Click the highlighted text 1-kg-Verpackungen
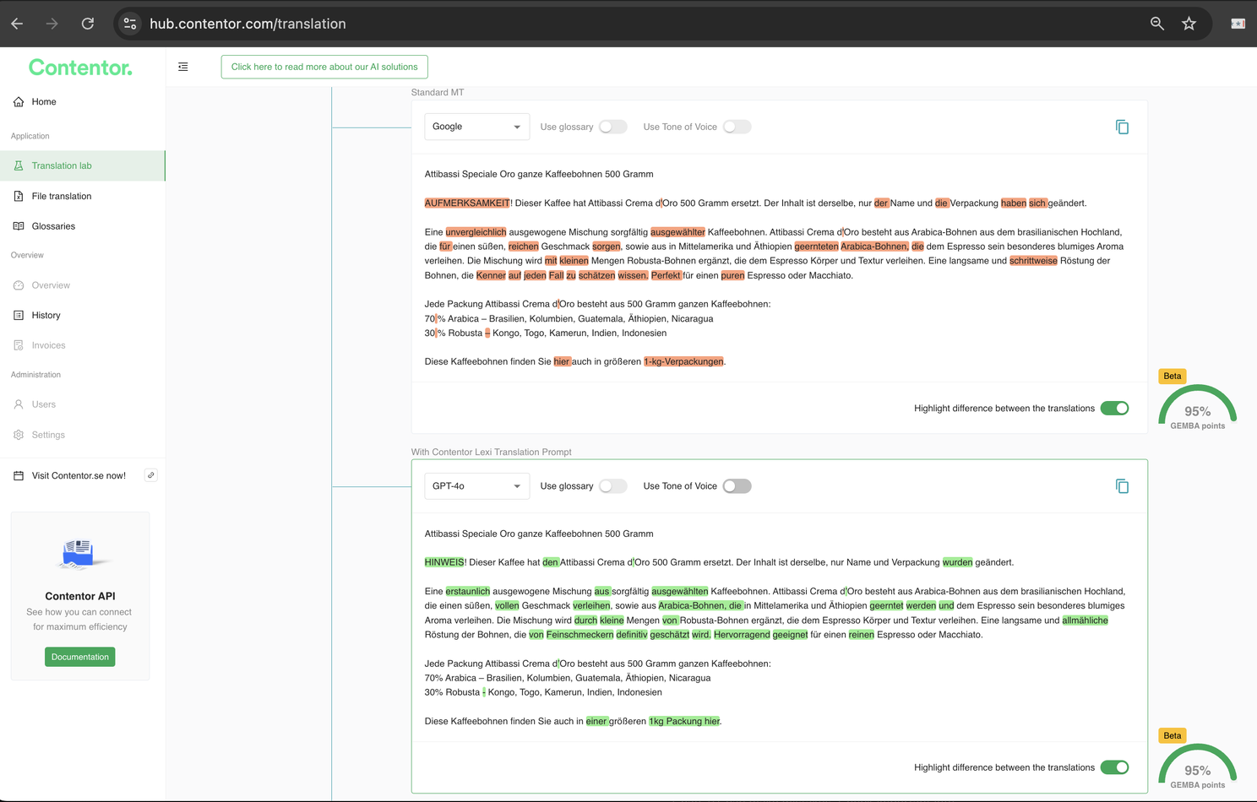The height and width of the screenshot is (802, 1257). 683,362
